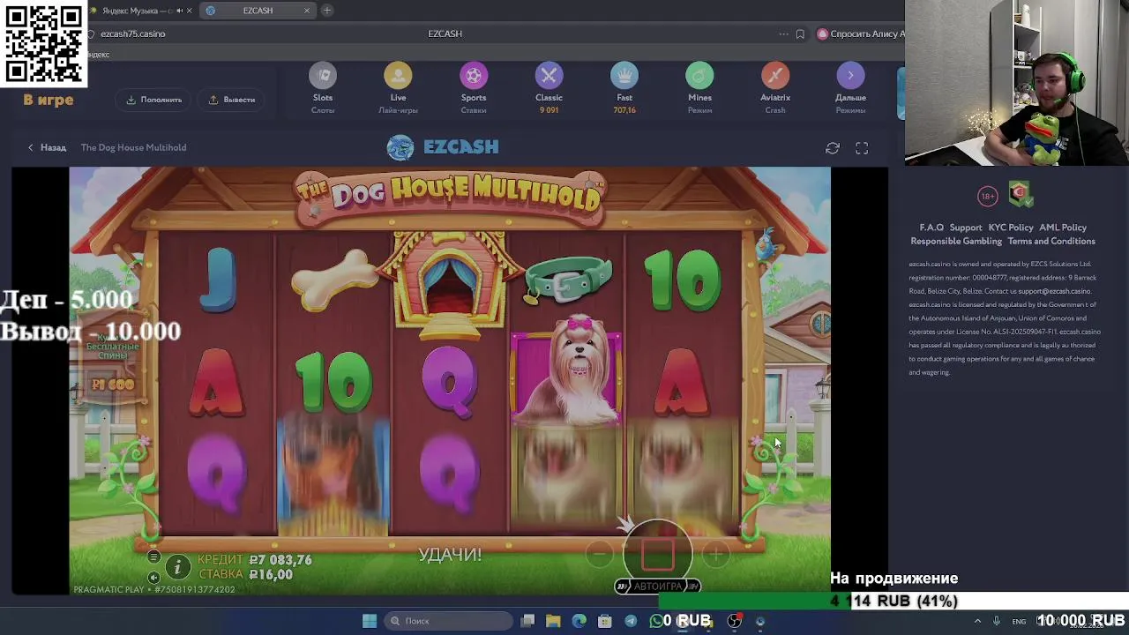Stop the spin with the round button
Image resolution: width=1129 pixels, height=635 pixels.
click(657, 553)
